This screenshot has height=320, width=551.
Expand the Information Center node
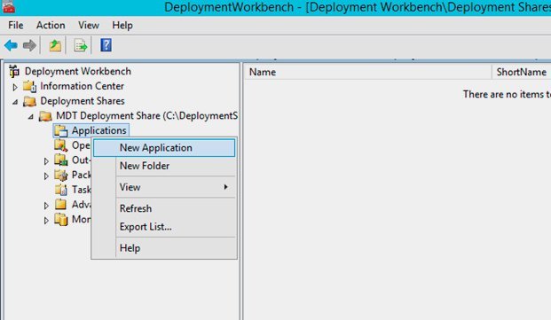click(15, 87)
